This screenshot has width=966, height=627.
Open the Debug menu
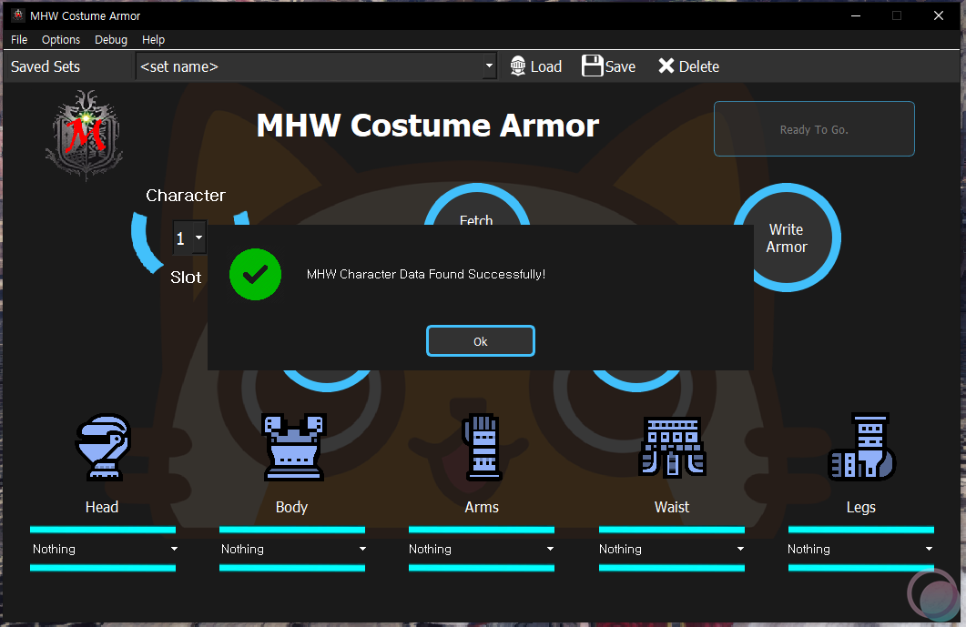(111, 39)
